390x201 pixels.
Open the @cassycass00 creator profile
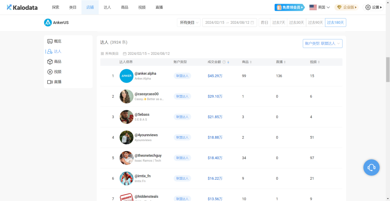(146, 94)
